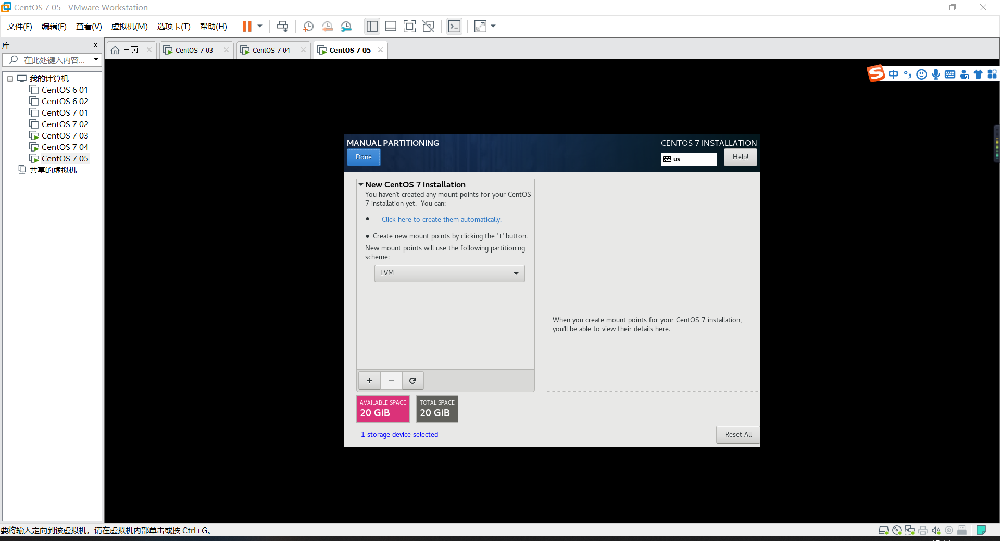Toggle Chinese/English input mode 中
The height and width of the screenshot is (541, 1000).
click(894, 74)
